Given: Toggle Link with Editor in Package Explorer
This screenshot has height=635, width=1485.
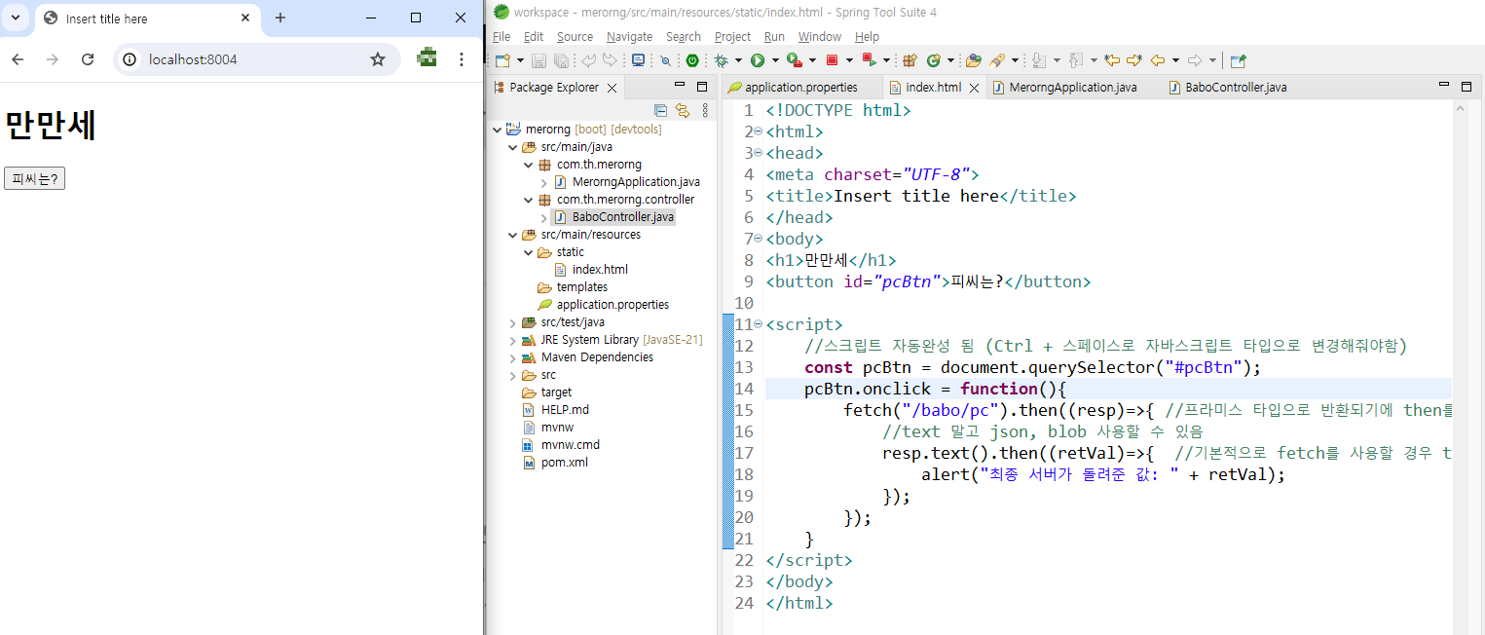Looking at the screenshot, I should [683, 110].
